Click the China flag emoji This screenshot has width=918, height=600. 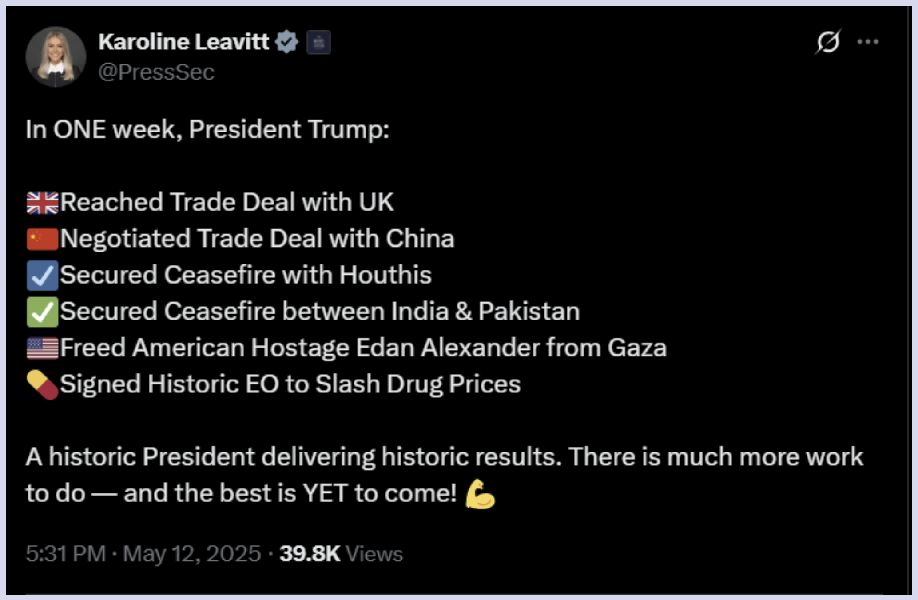[42, 239]
